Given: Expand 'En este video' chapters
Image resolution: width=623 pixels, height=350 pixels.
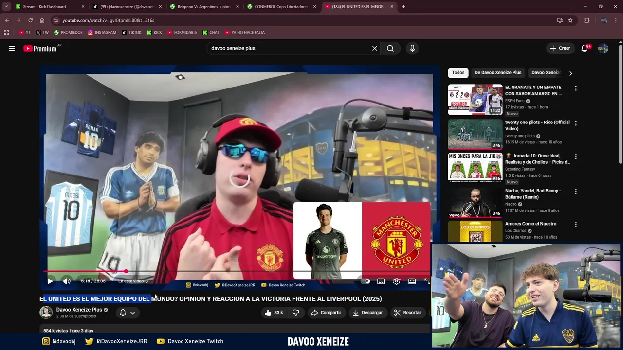Looking at the screenshot, I should 133,281.
